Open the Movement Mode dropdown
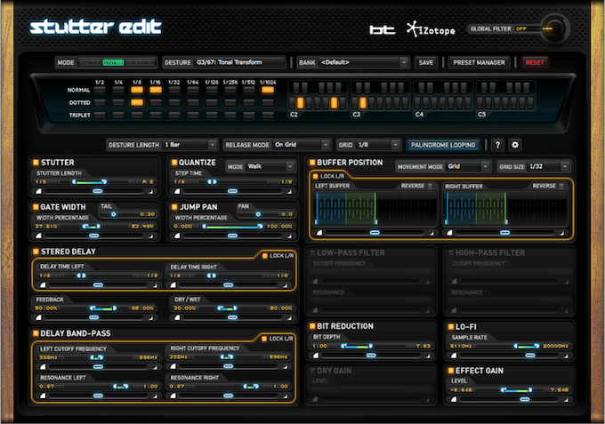605x424 pixels. point(468,166)
